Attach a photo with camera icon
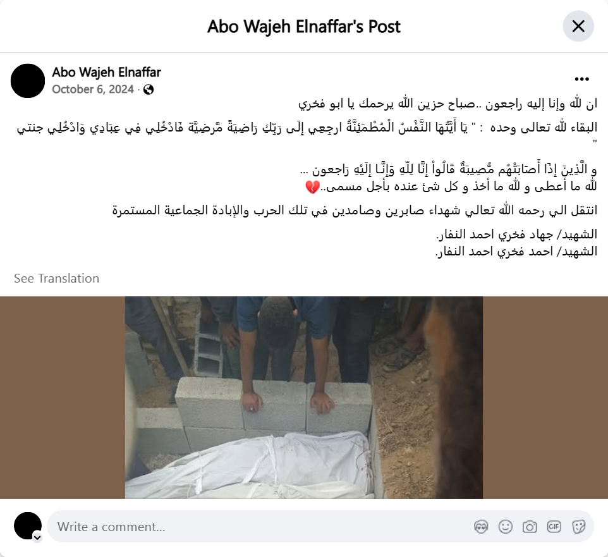The width and height of the screenshot is (608, 557). (530, 527)
